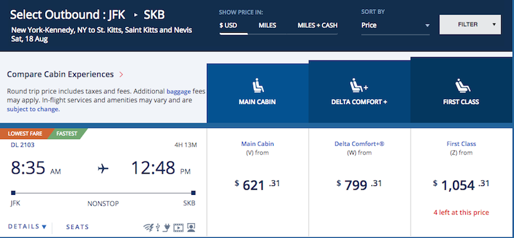
Task: Click the Main Cabin seat icon
Action: [258, 86]
